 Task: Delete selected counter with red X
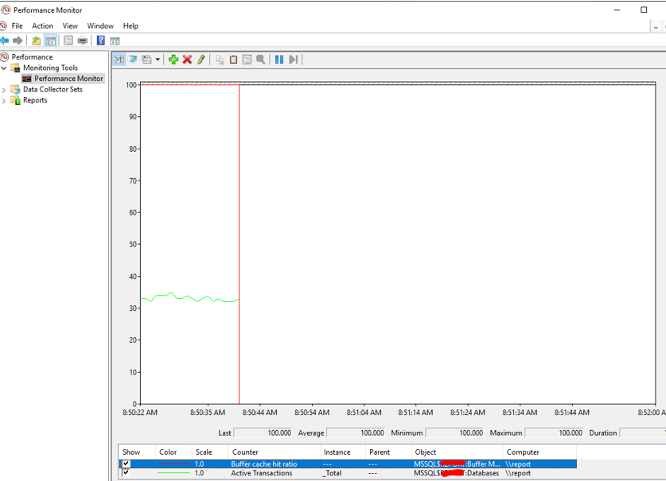187,60
